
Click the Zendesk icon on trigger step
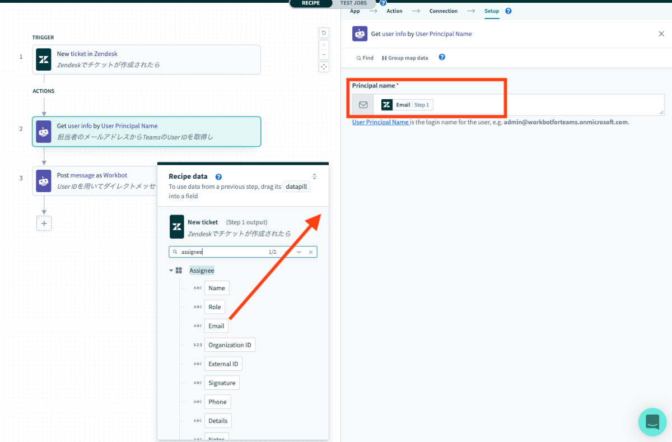(44, 59)
